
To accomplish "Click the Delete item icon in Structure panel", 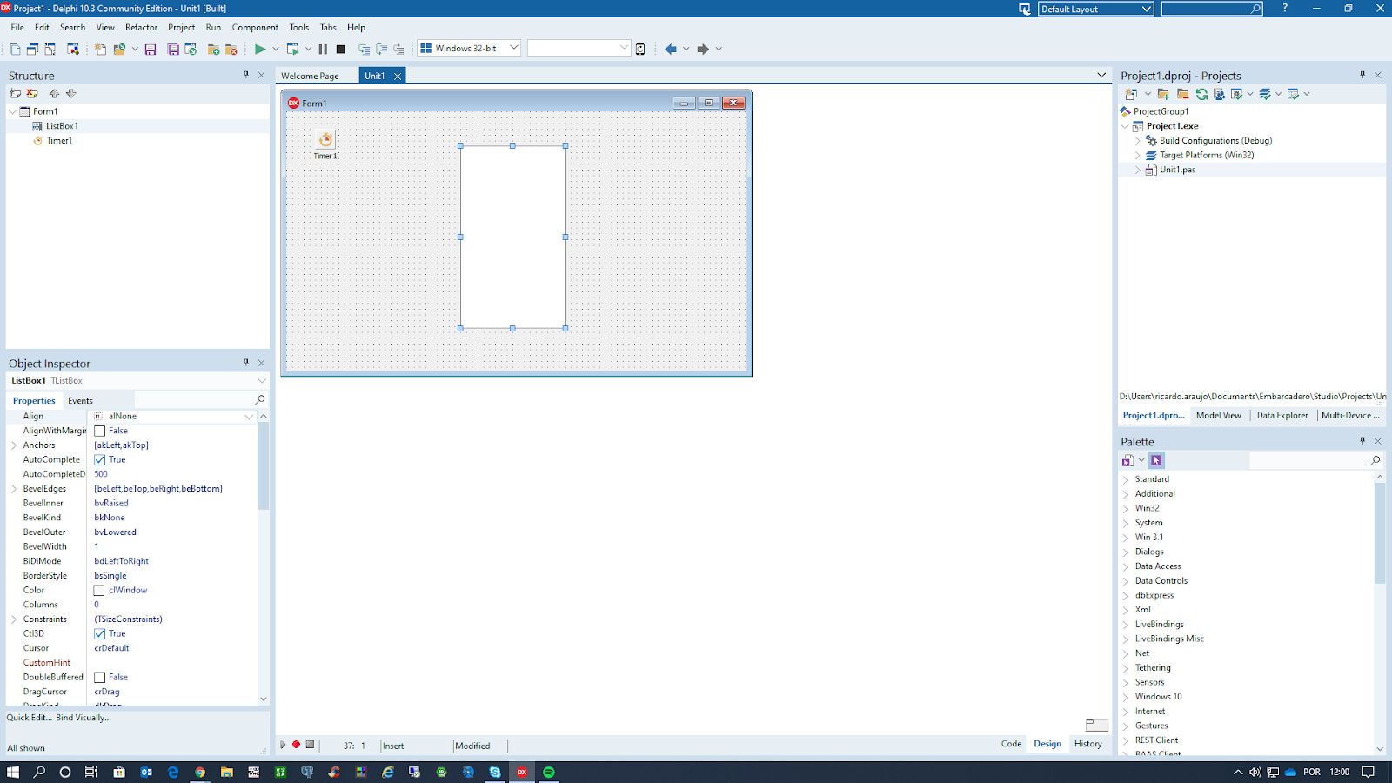I will pyautogui.click(x=32, y=93).
